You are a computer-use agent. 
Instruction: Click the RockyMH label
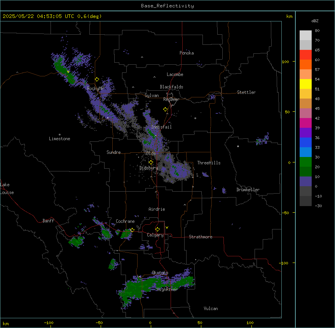click(95, 88)
